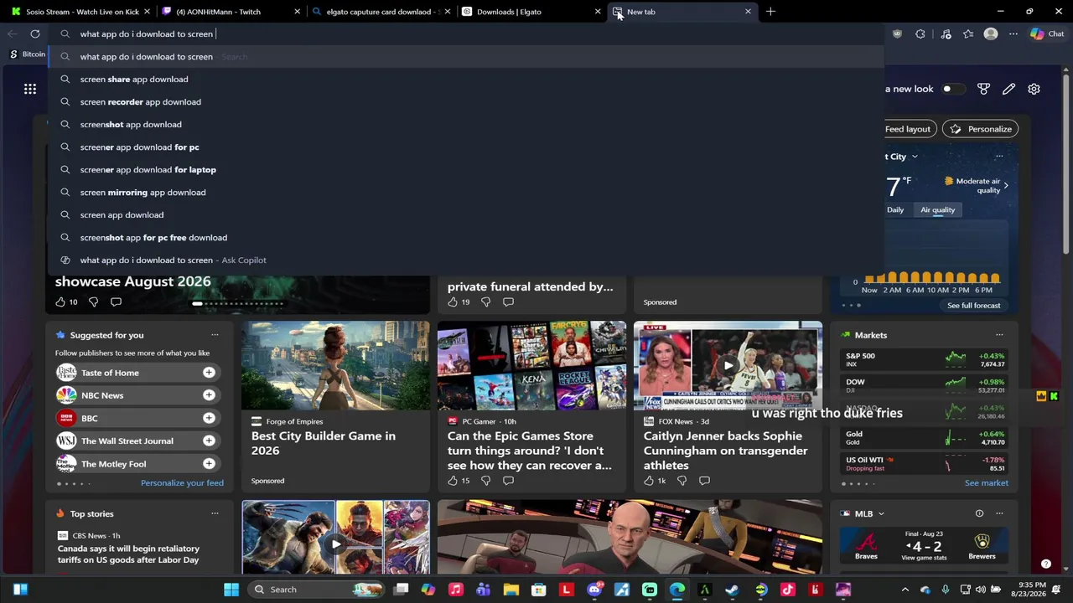This screenshot has width=1073, height=603.
Task: Open the Markets card more options
Action: [x=998, y=335]
